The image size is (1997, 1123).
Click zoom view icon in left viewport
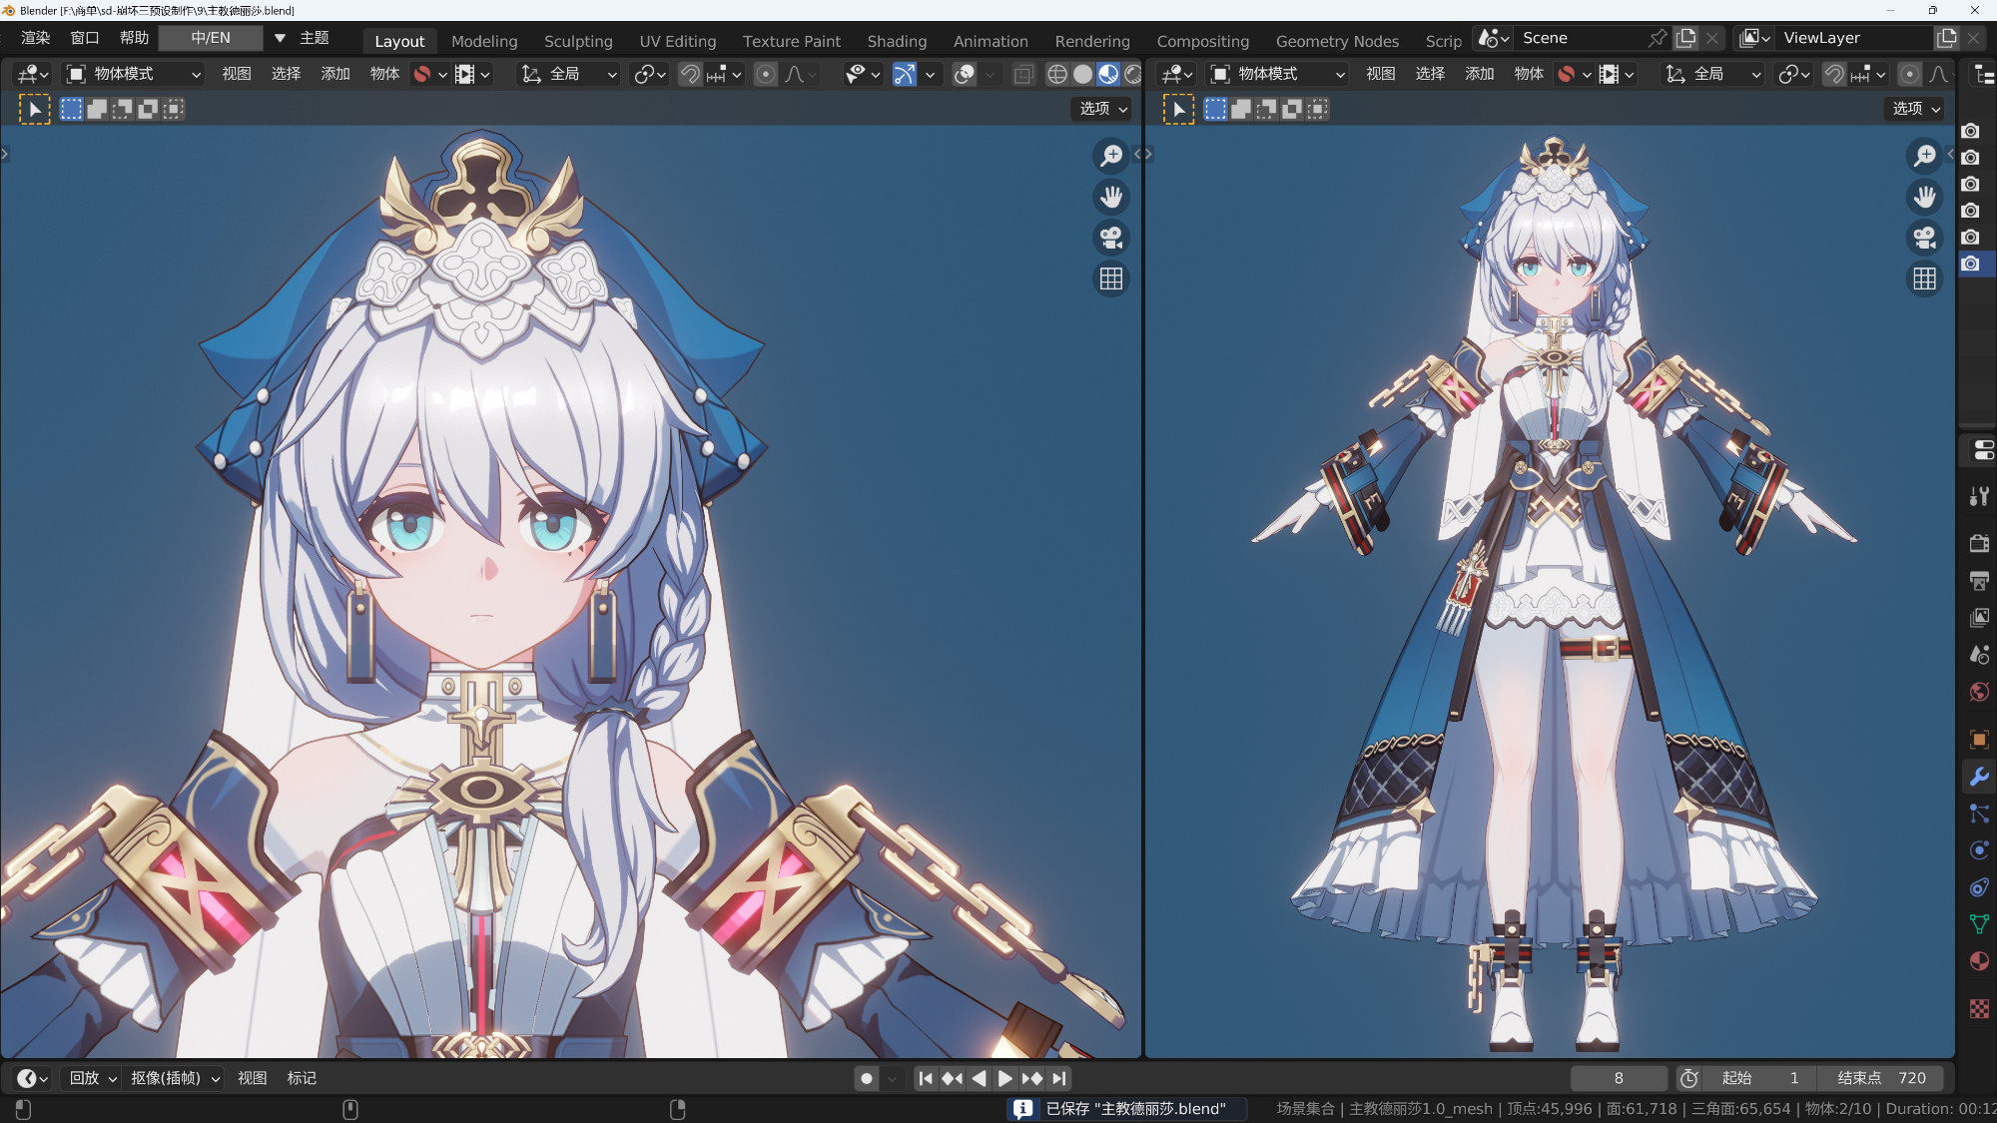point(1111,156)
